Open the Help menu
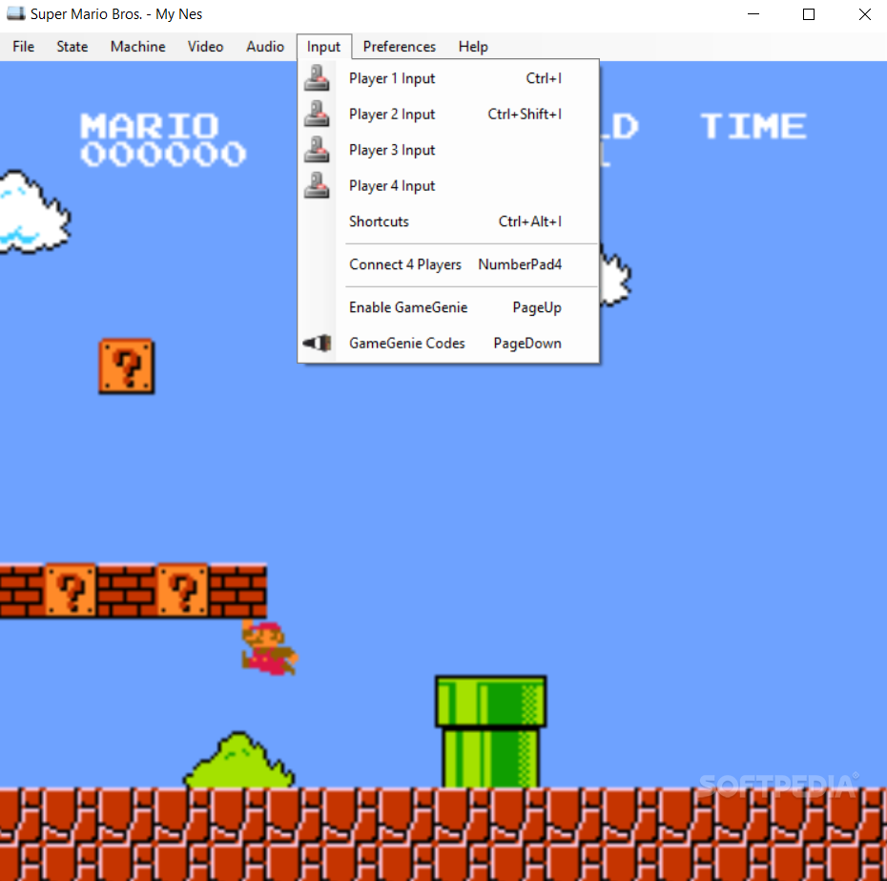Viewport: 887px width, 881px height. tap(473, 47)
